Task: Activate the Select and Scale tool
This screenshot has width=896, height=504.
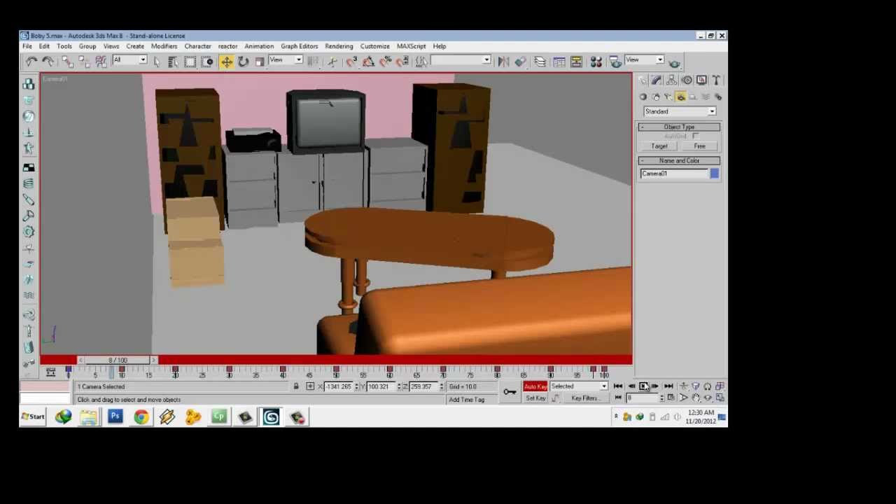Action: pos(259,62)
